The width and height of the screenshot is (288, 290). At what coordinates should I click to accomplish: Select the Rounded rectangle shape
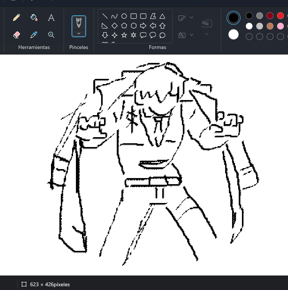point(143,16)
